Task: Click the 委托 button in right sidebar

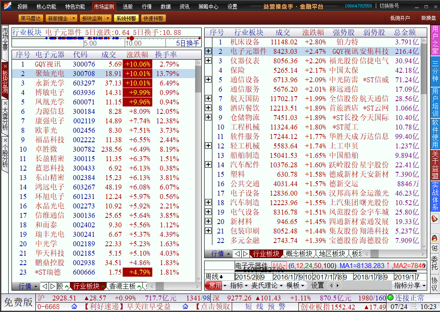Action: tap(434, 263)
